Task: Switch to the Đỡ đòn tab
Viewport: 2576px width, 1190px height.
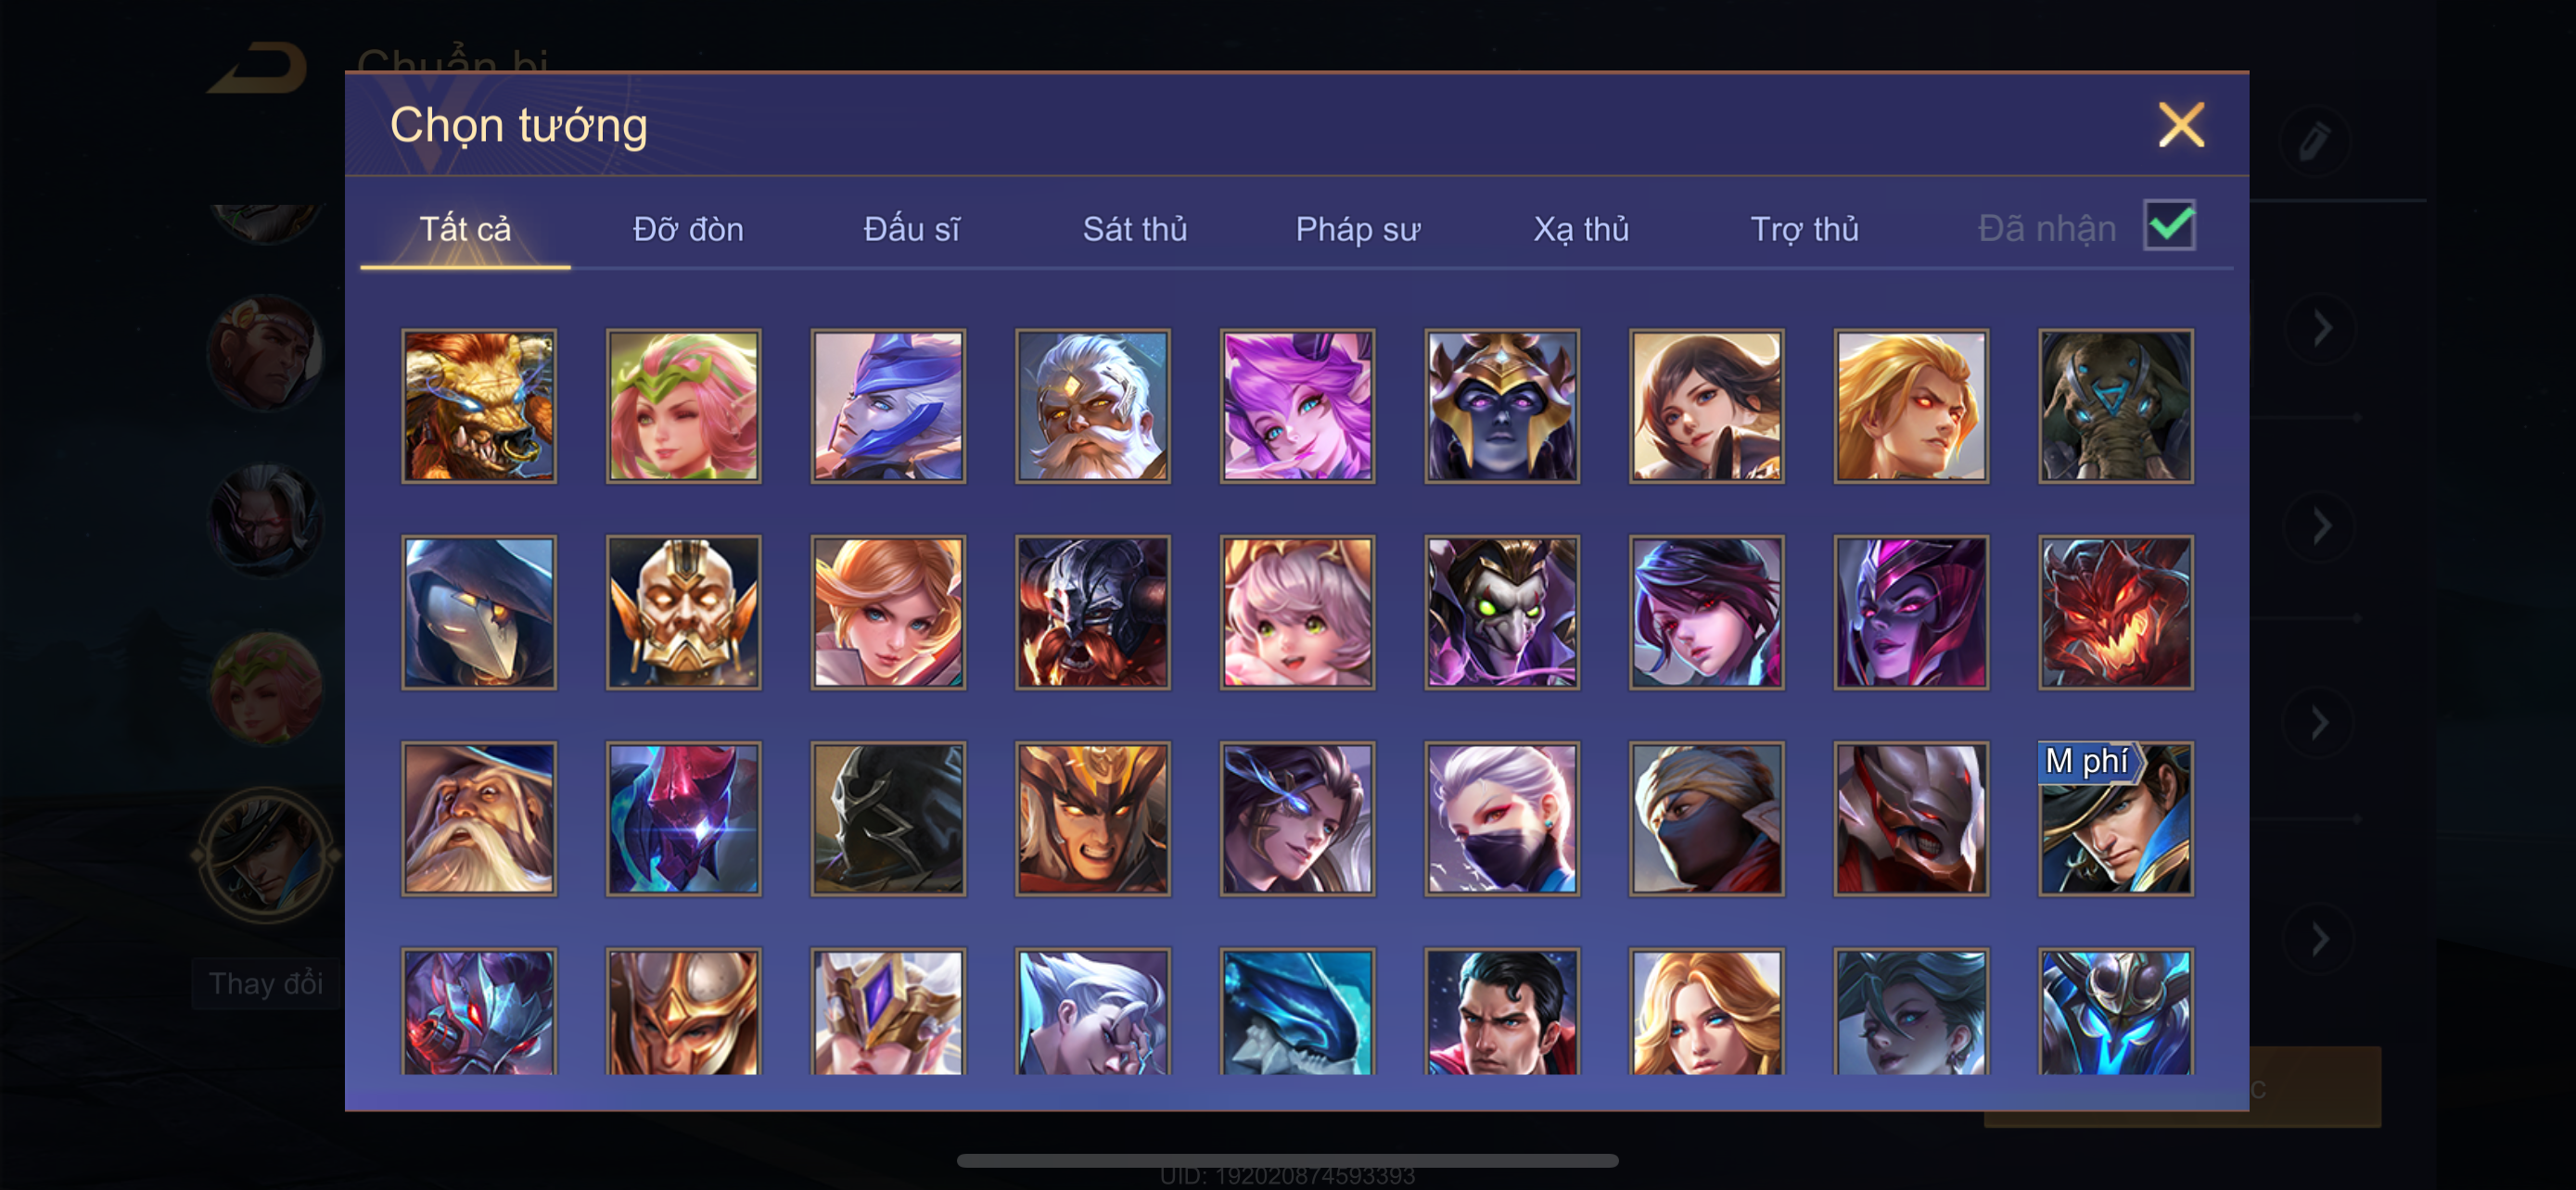Action: 688,229
